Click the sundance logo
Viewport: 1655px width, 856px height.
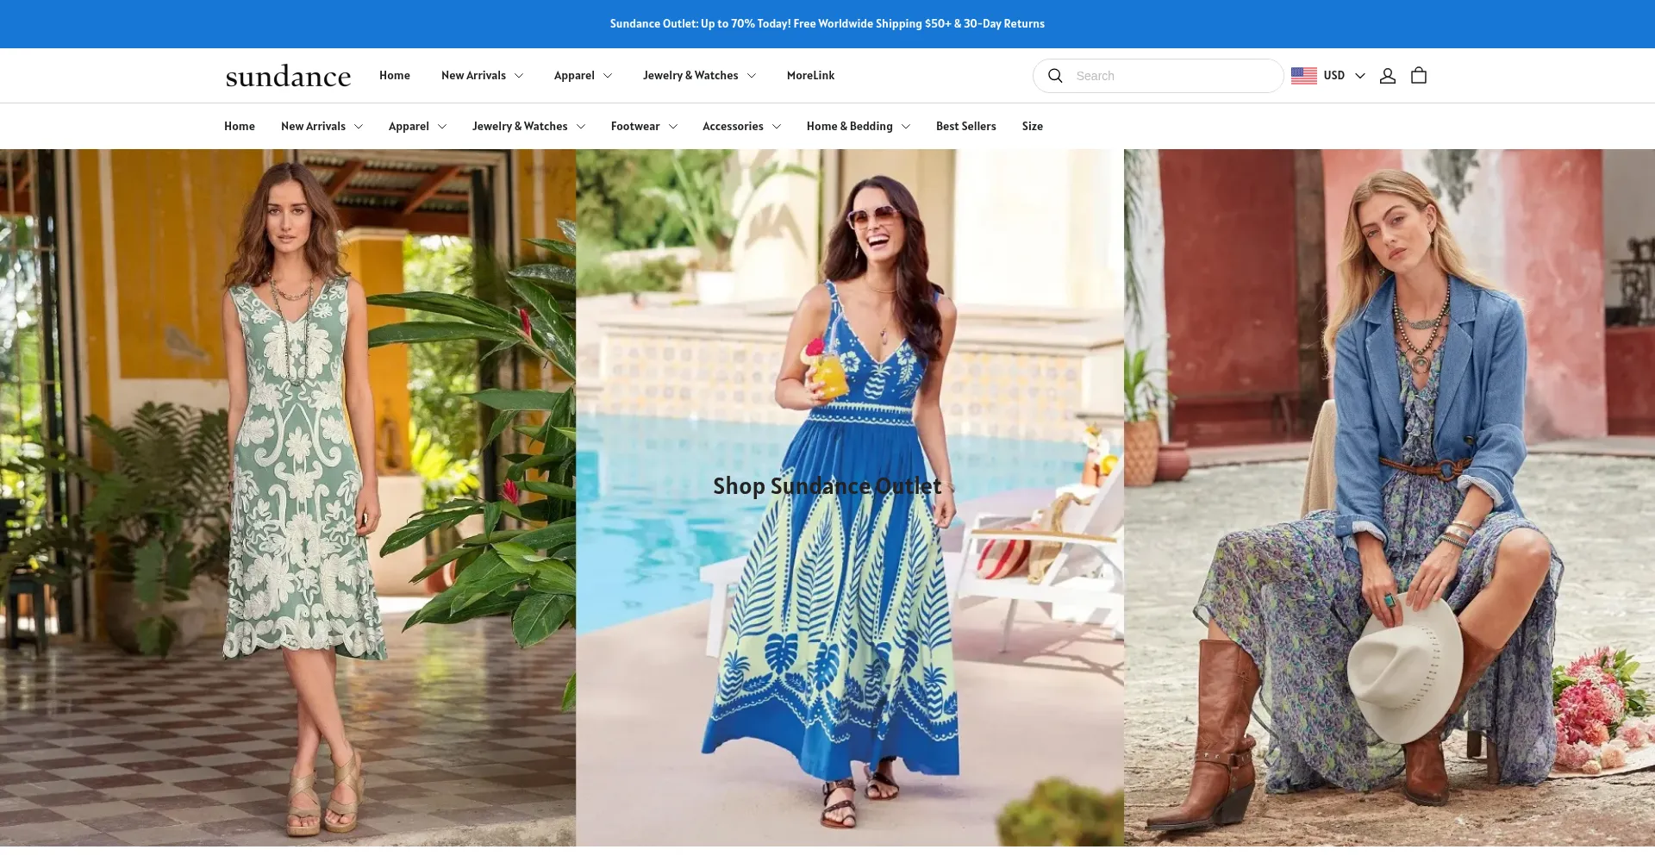click(x=288, y=77)
